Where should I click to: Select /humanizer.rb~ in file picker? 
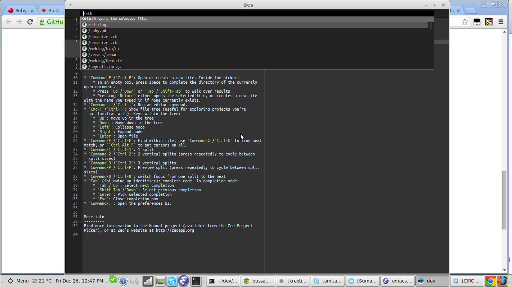point(255,43)
